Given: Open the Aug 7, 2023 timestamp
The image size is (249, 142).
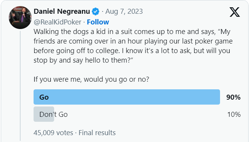Looking at the screenshot, I should click(124, 11).
